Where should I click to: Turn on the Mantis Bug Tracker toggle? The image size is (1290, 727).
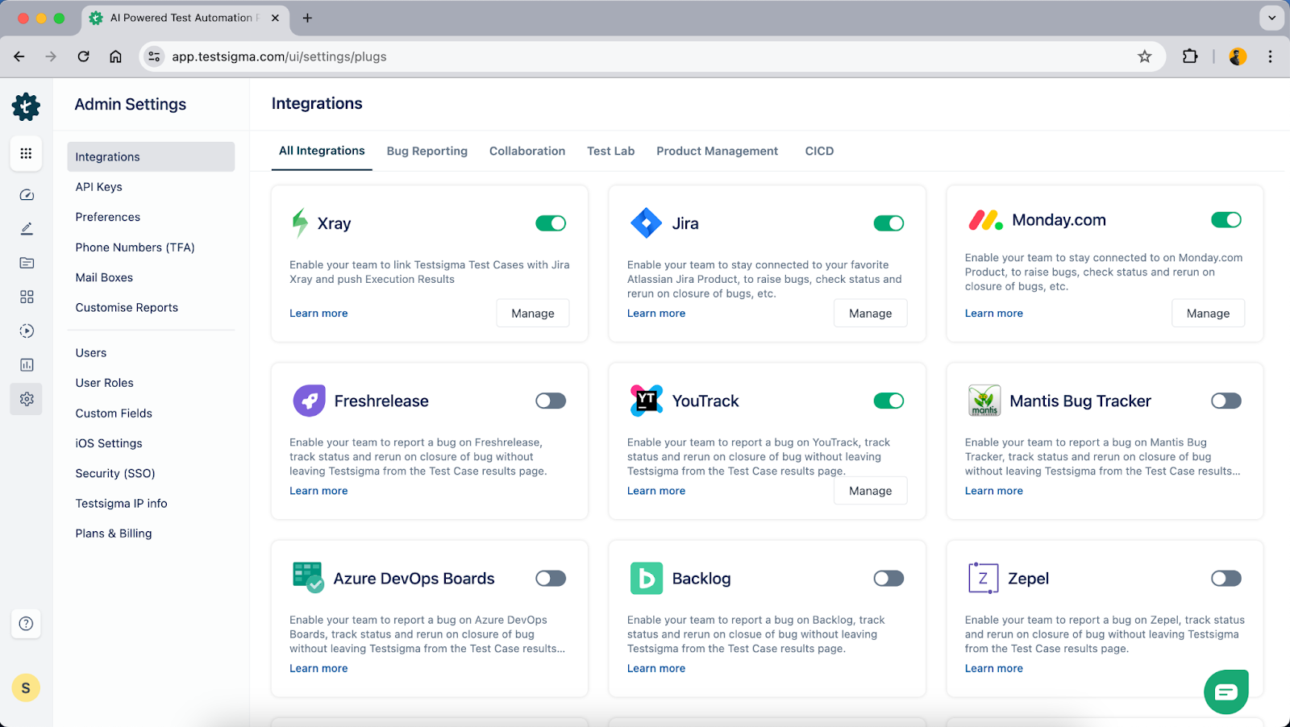click(x=1226, y=401)
